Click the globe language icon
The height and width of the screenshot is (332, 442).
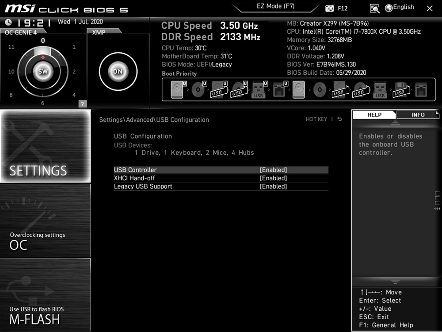point(389,8)
